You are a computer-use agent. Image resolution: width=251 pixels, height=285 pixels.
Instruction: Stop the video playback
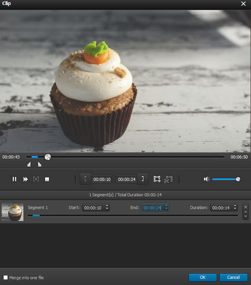click(47, 180)
